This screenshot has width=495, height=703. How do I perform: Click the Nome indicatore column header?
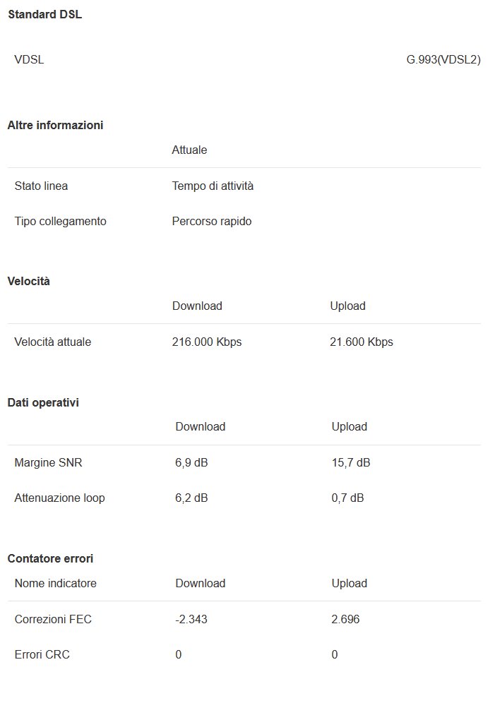click(55, 583)
